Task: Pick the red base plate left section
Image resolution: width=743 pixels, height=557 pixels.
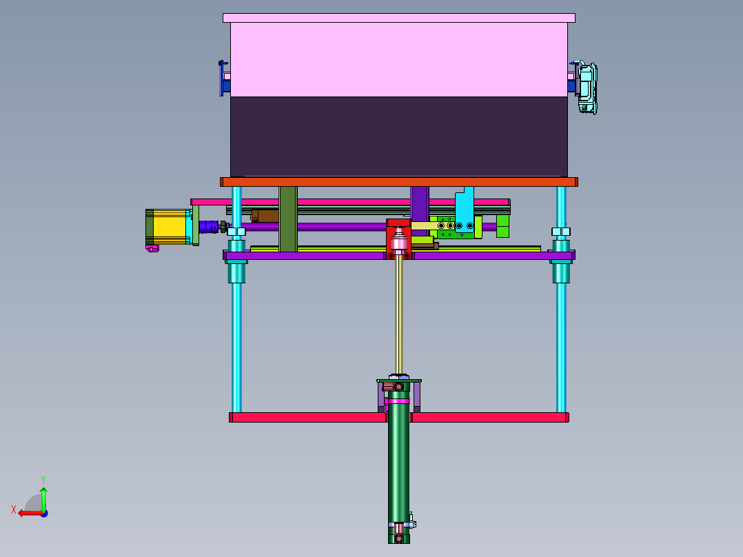Action: 308,417
